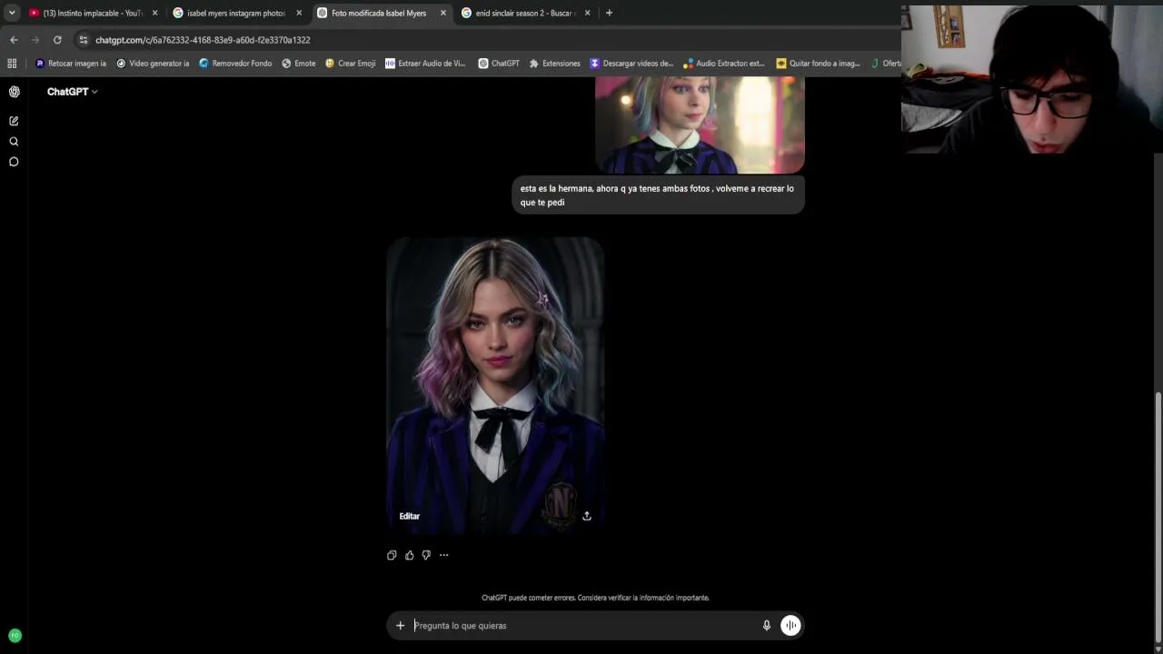Viewport: 1163px width, 654px height.
Task: Open the ChatGPT model selector dropdown
Action: pos(73,92)
